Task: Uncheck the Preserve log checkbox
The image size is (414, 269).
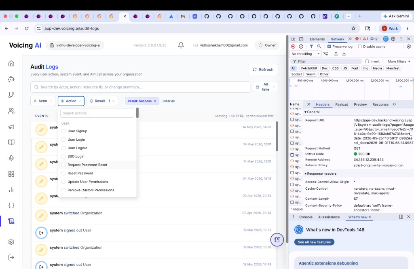Action: [x=329, y=47]
